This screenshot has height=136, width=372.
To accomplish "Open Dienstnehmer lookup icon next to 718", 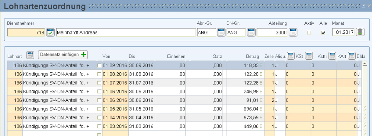I will pos(50,32).
